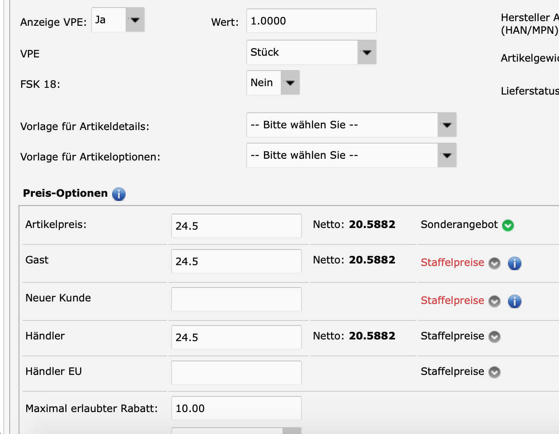This screenshot has height=434, width=559.
Task: Click the empty Händler EU price field
Action: click(x=236, y=373)
